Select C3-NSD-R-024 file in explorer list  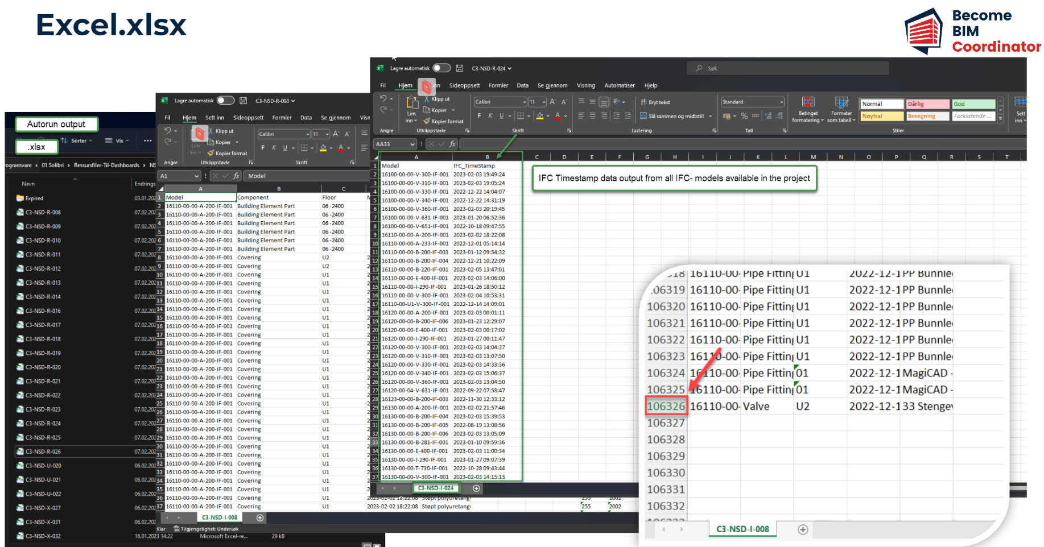pyautogui.click(x=43, y=424)
